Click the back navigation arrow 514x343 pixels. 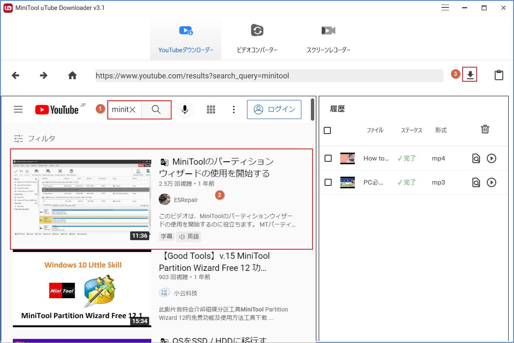15,75
